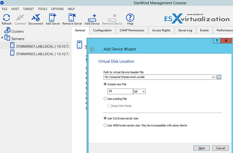Switch to the Configuration tab
Viewport: 233px width, 153px height.
(102, 30)
